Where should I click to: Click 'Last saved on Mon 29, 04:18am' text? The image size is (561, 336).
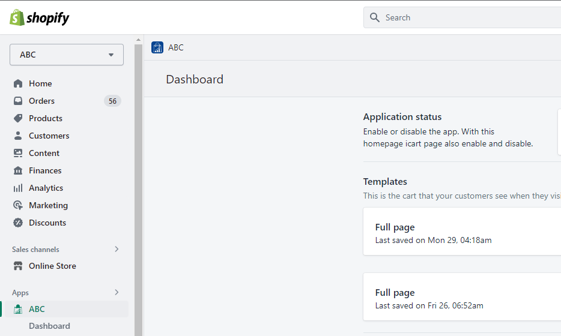click(433, 240)
